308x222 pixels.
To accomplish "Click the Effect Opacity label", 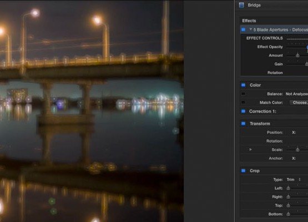I will [x=270, y=47].
